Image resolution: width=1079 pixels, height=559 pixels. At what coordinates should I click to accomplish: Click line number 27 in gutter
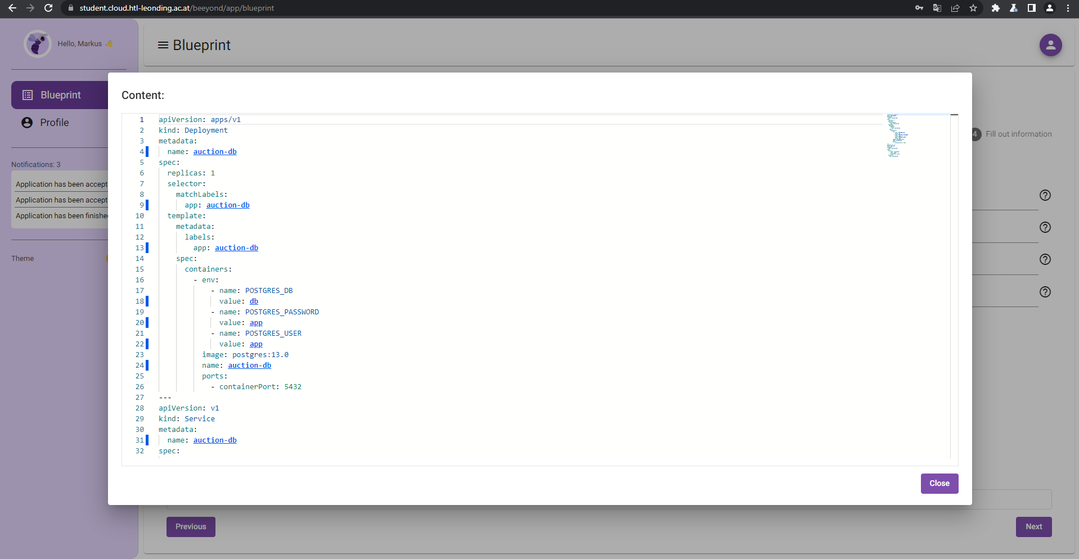tap(140, 398)
